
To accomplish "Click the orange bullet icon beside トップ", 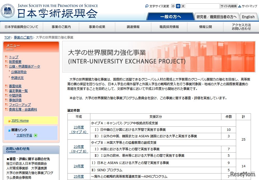I will point(6,57).
